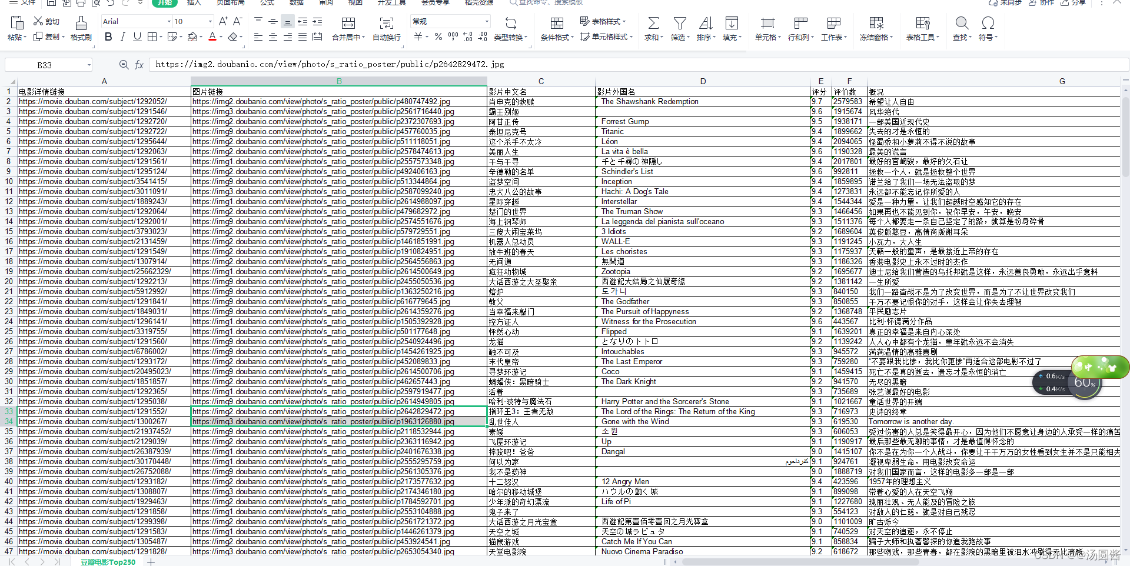
Task: Toggle underline formatting
Action: (x=137, y=36)
